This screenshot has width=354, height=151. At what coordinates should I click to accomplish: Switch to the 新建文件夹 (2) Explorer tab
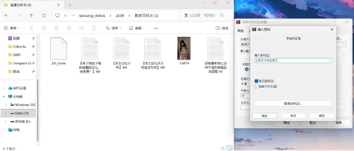coord(32,5)
